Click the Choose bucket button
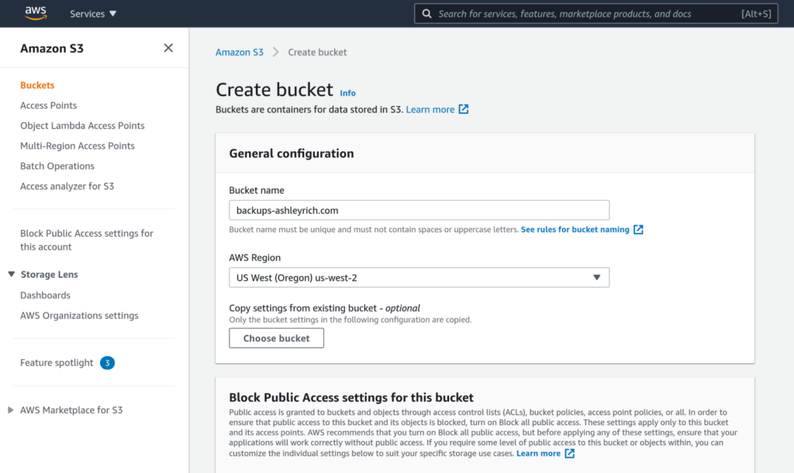This screenshot has width=794, height=473. click(276, 338)
